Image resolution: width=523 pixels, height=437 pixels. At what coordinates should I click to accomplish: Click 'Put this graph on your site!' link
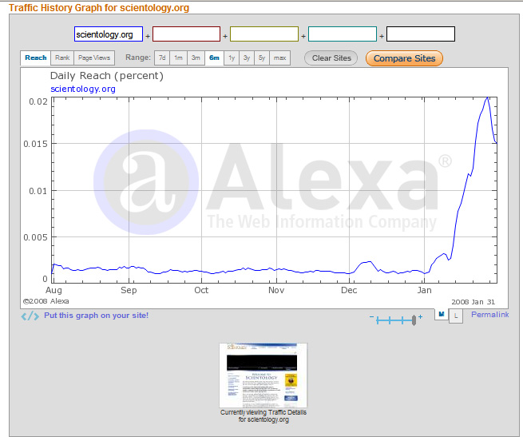(x=96, y=316)
